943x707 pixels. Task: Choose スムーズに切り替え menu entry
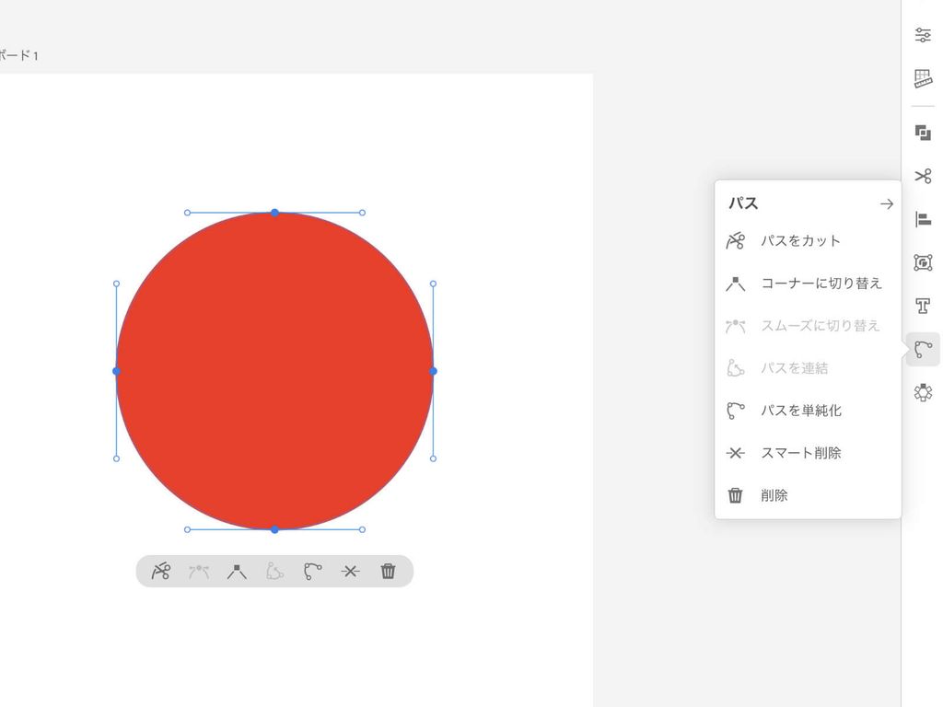tap(808, 326)
